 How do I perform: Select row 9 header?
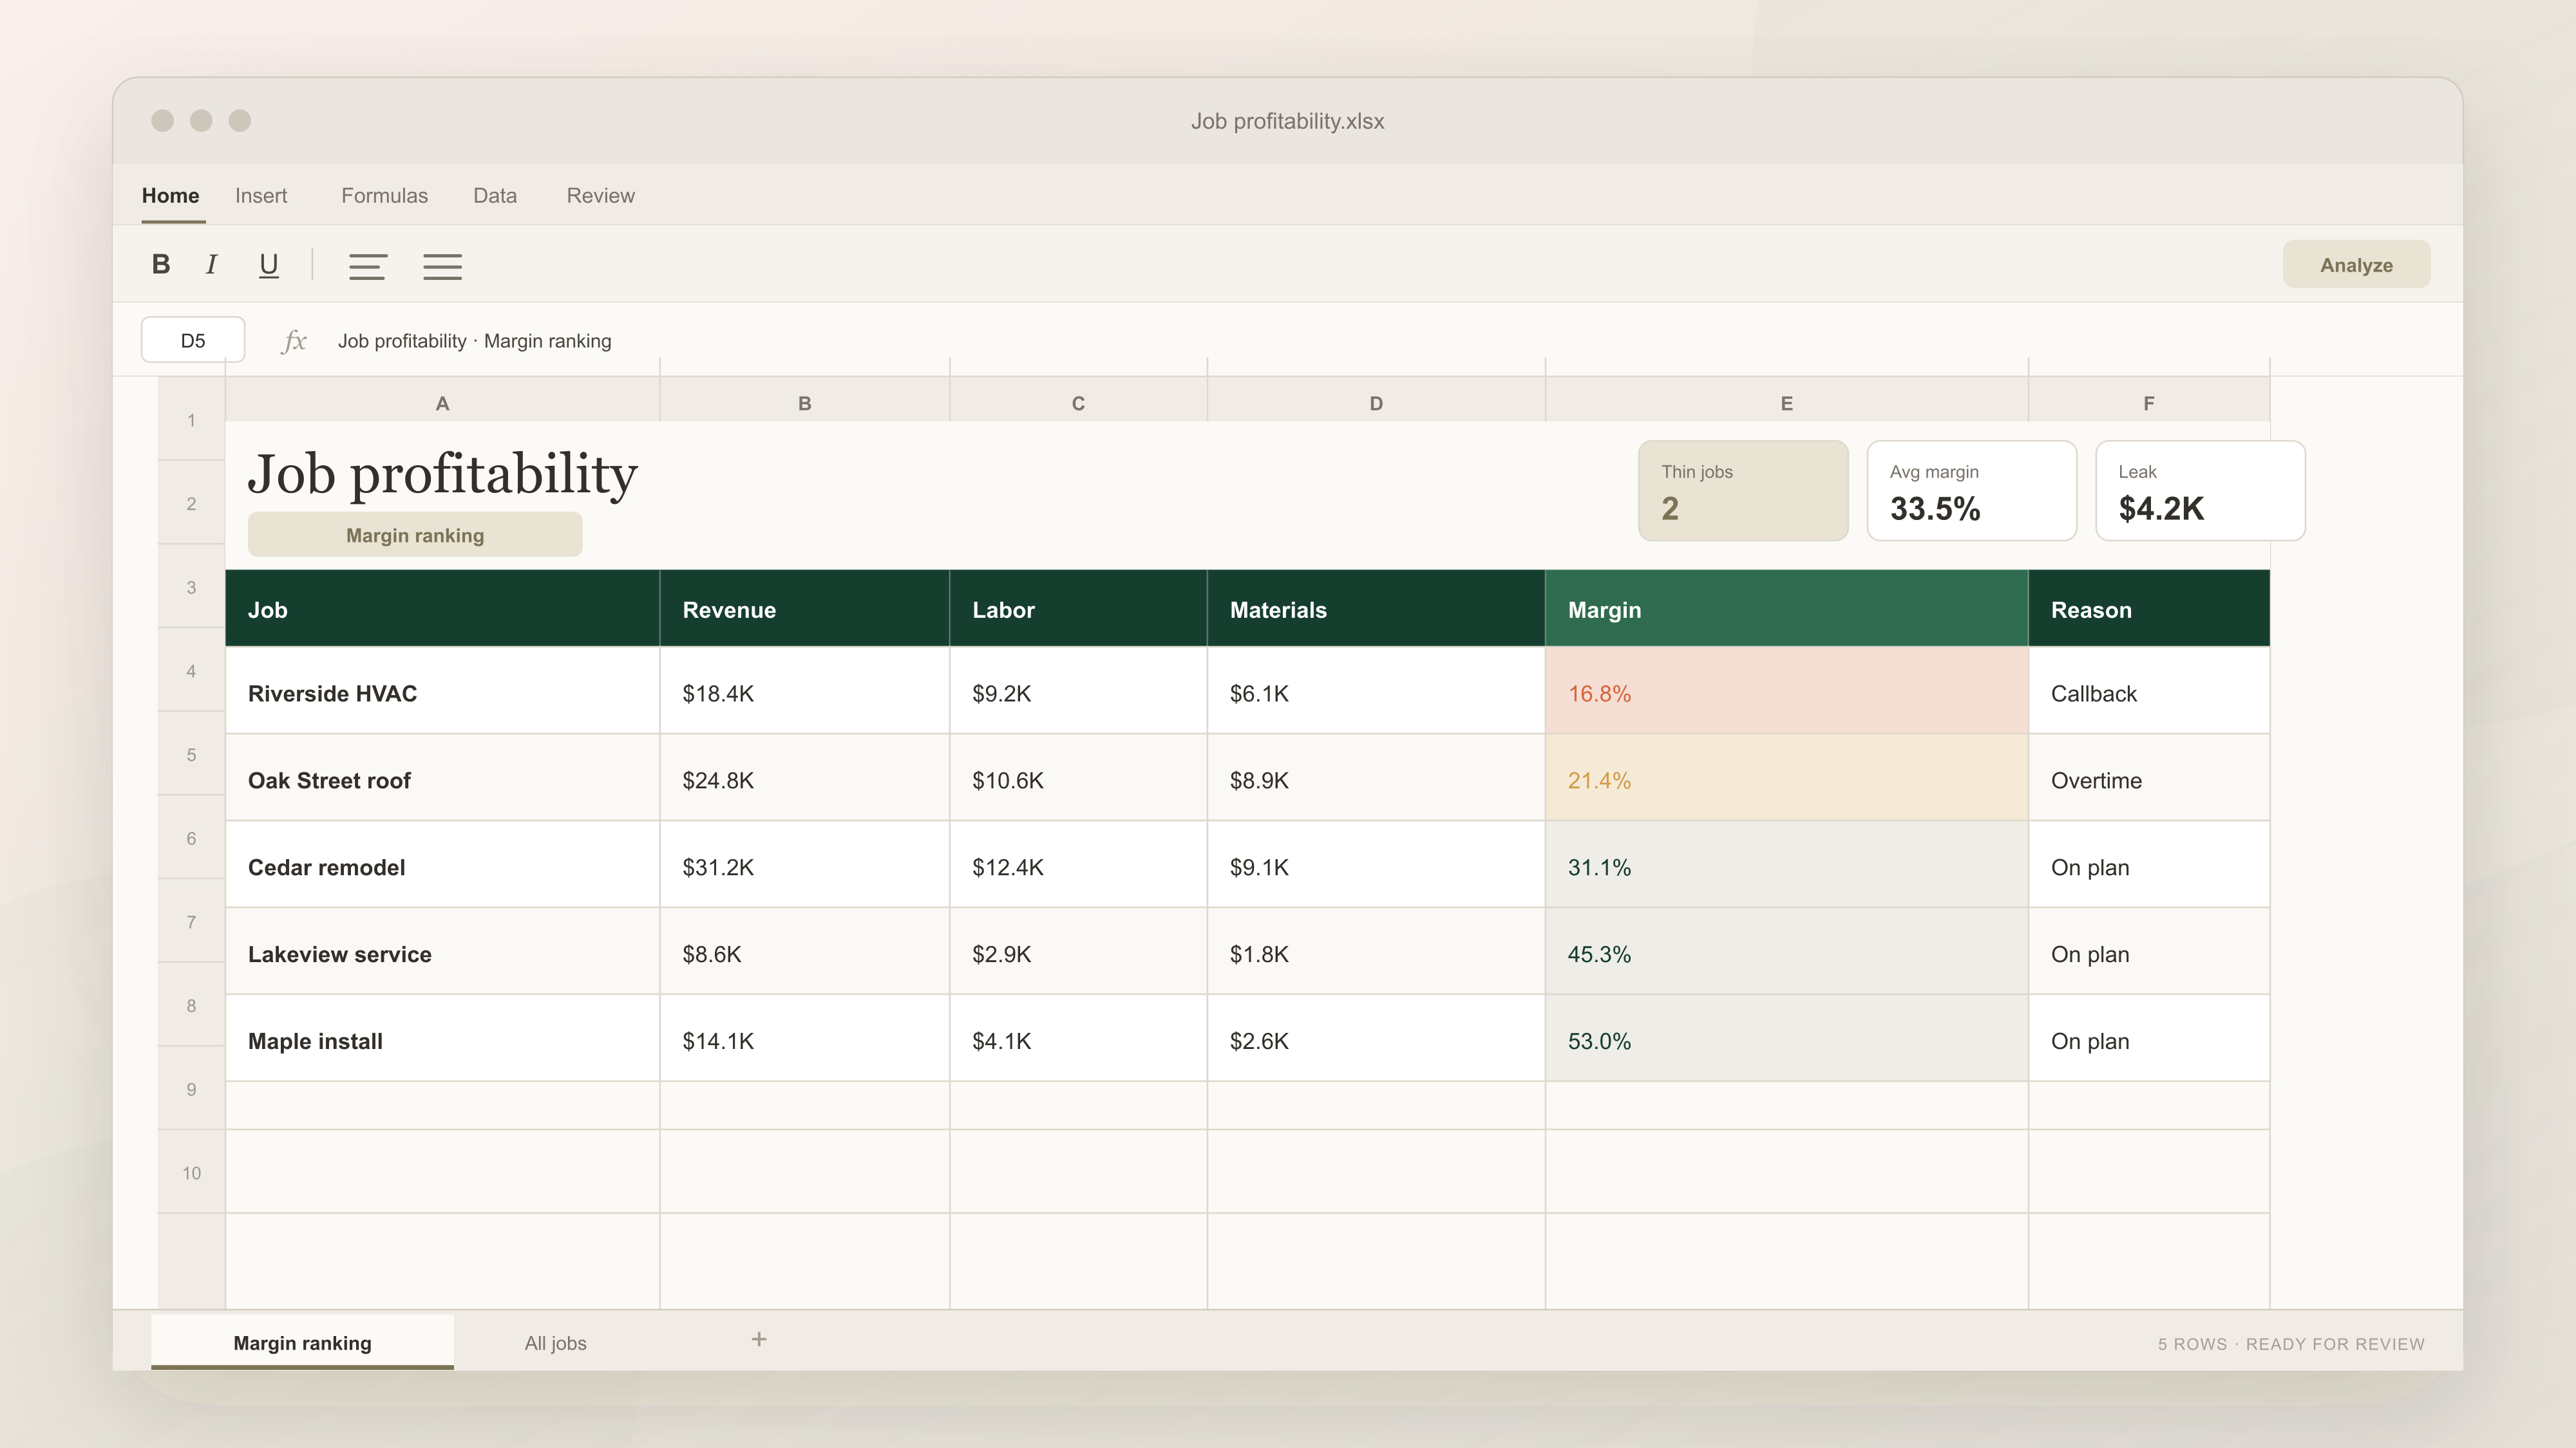click(x=191, y=1088)
